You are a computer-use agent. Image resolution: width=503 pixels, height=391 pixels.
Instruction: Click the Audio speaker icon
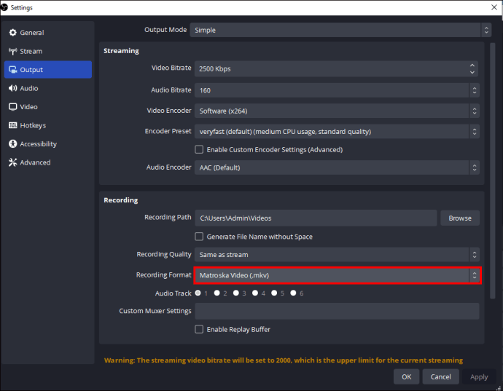(12, 88)
